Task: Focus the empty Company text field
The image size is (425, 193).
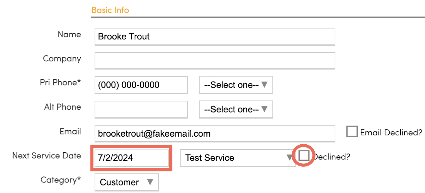Action: tap(215, 61)
